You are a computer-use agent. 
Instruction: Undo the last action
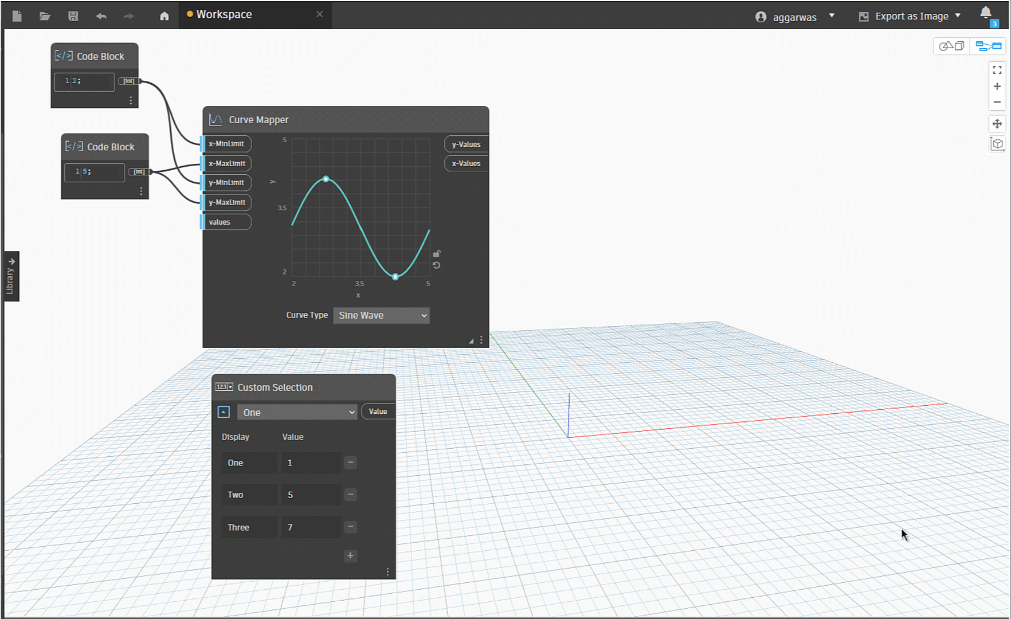coord(101,16)
